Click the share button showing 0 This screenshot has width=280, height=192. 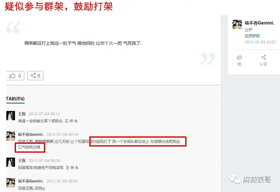tap(35, 76)
